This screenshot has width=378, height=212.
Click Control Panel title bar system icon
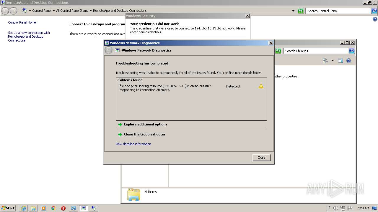[3, 3]
